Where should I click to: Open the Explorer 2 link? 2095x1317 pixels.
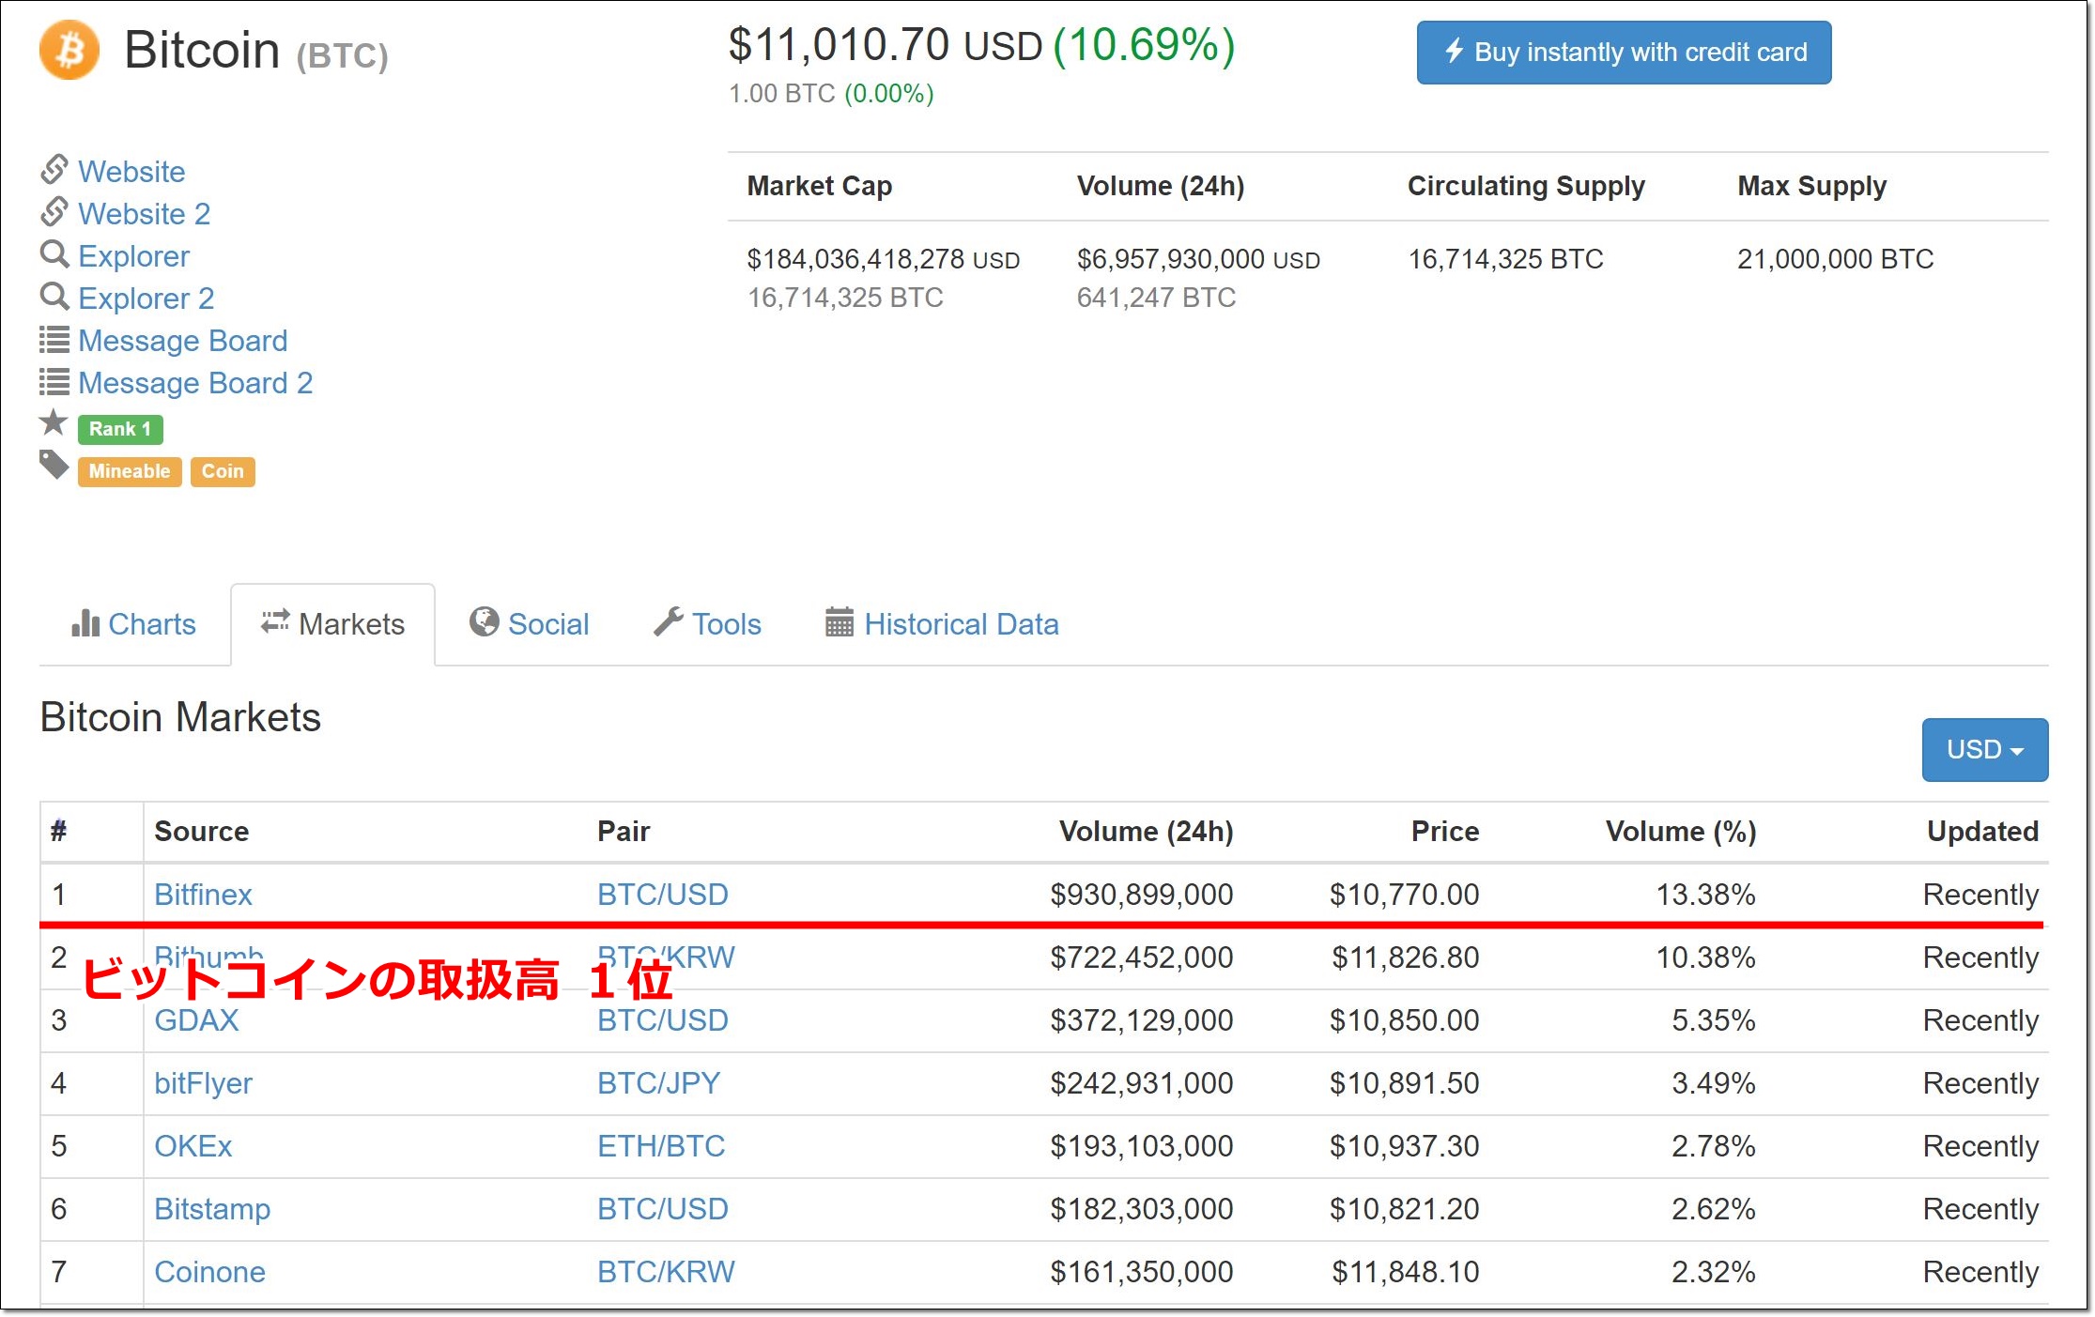tap(146, 299)
